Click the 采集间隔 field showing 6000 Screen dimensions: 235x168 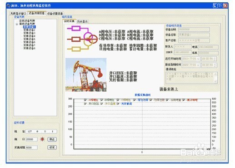31,148
